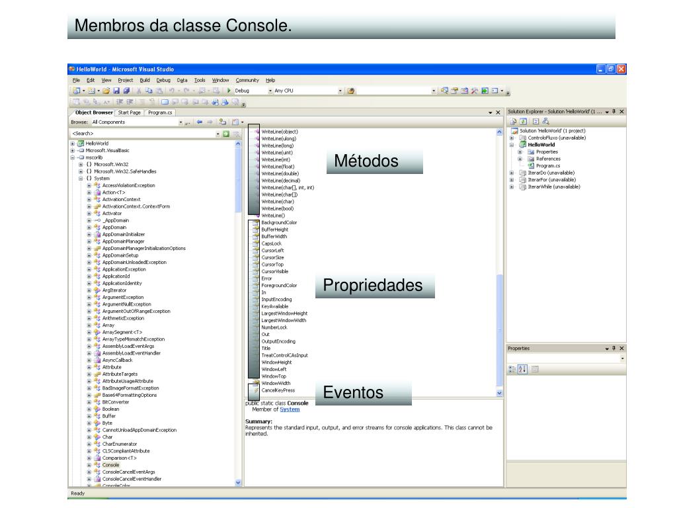Select the ForegroundColor property

click(279, 286)
